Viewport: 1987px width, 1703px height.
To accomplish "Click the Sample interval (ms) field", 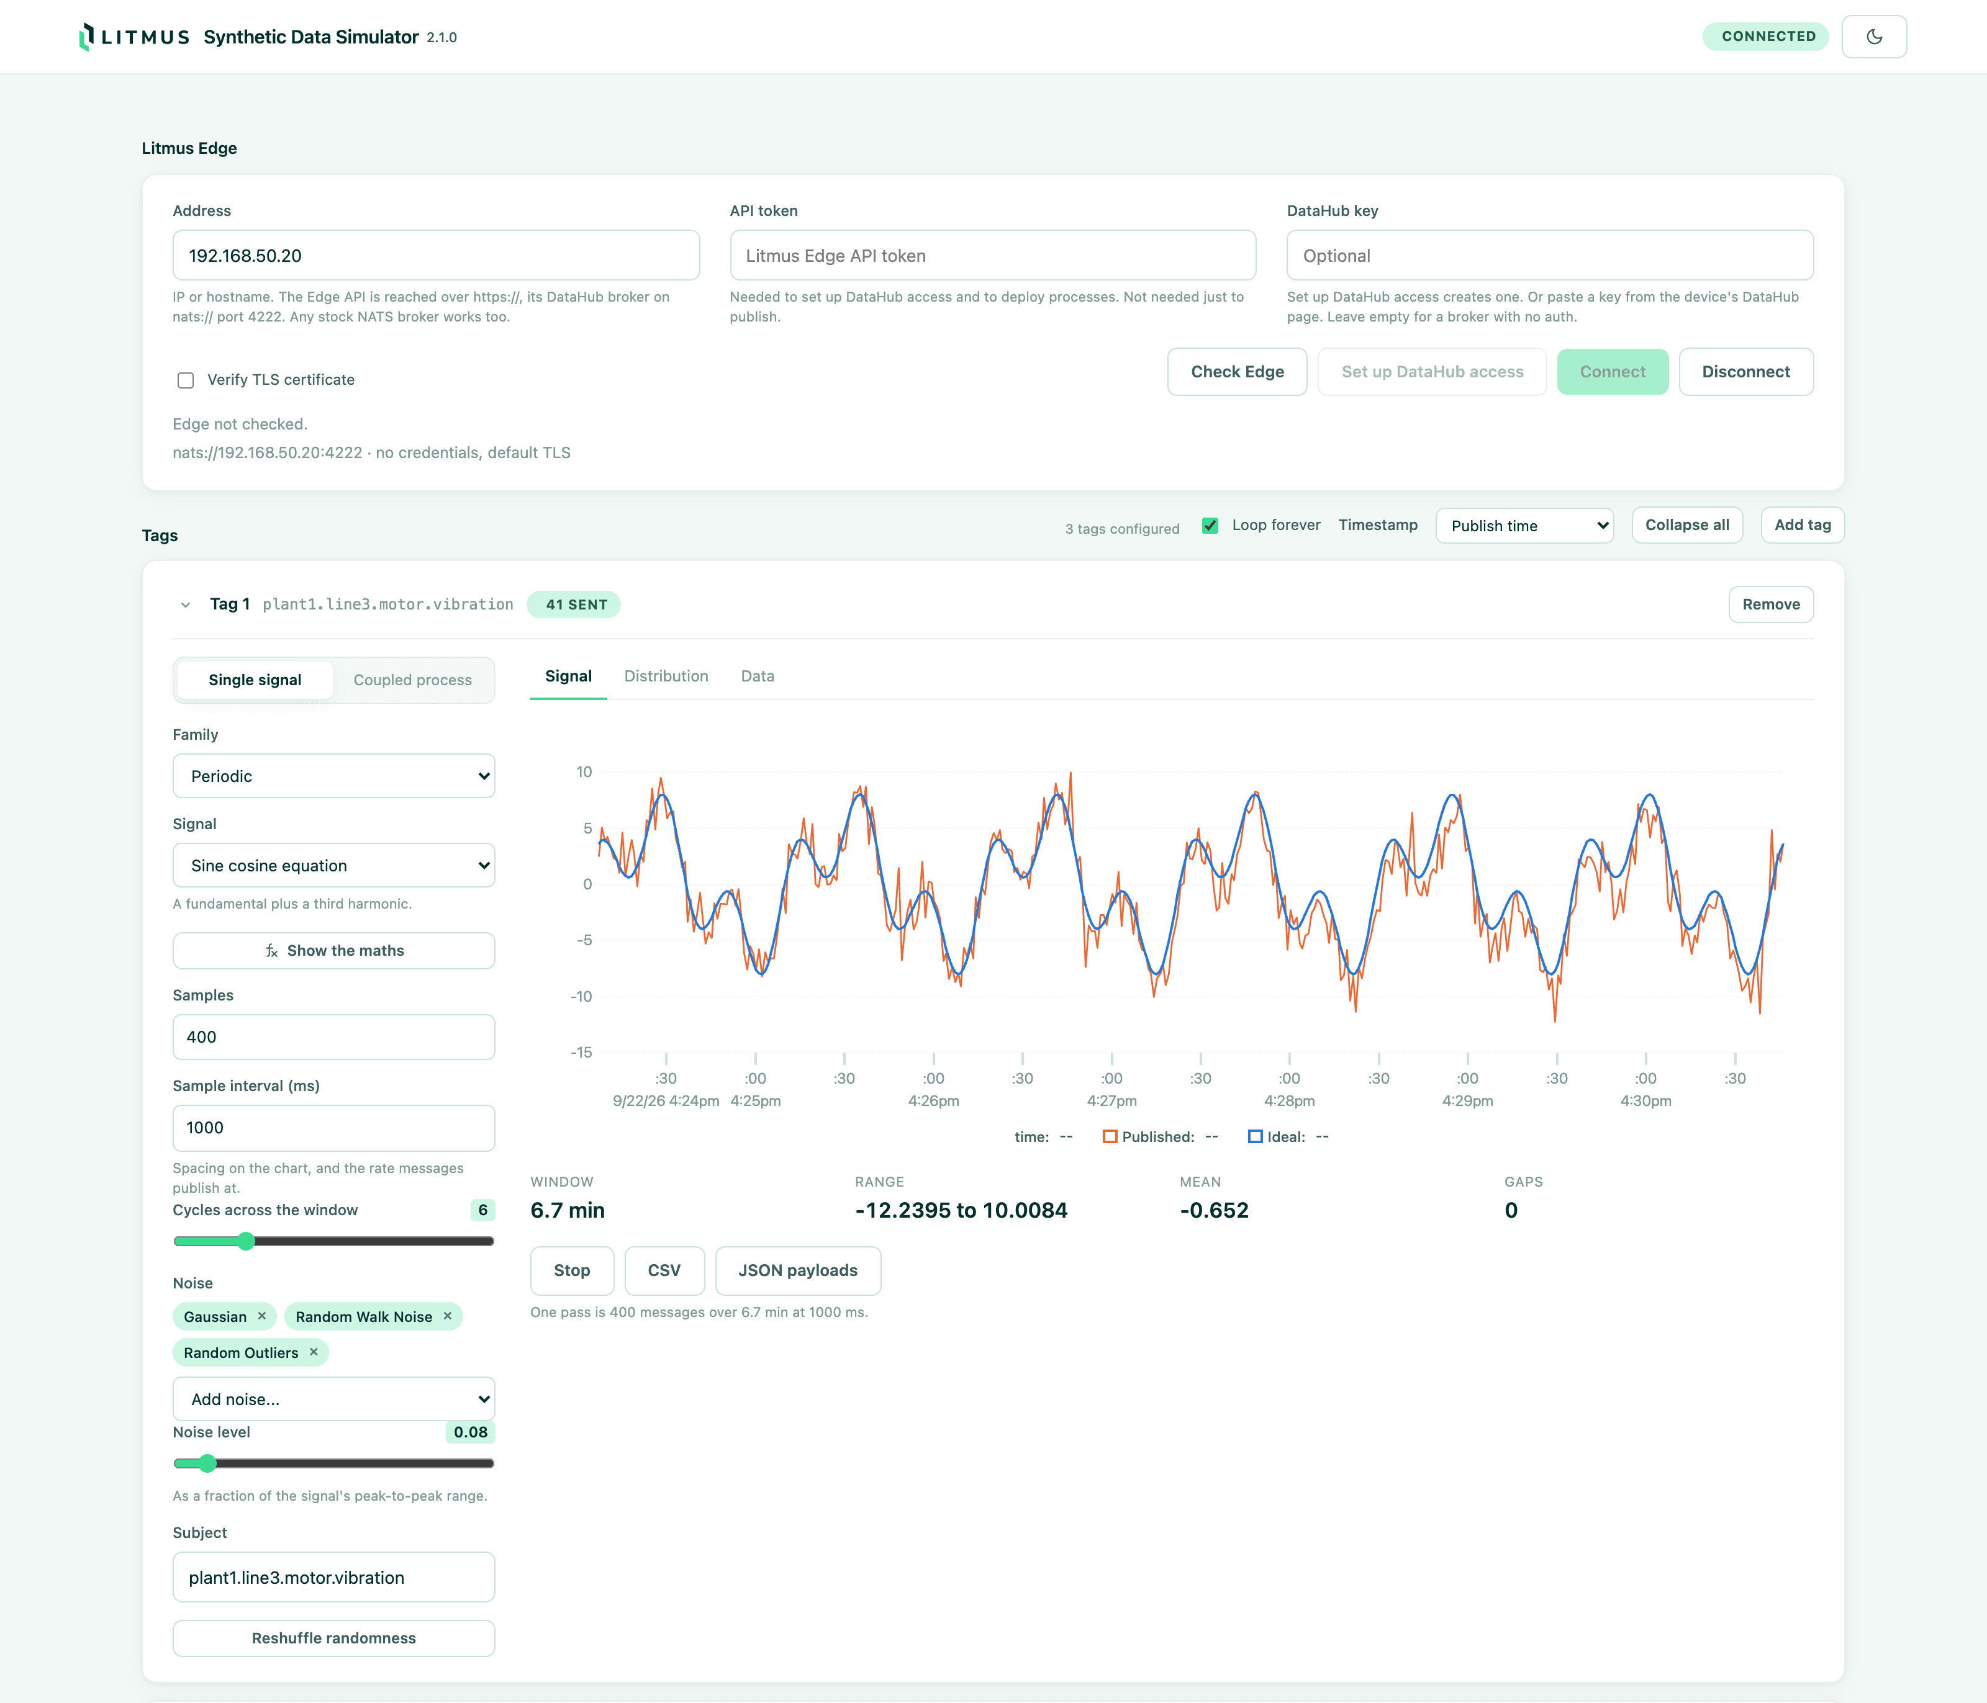I will click(333, 1128).
